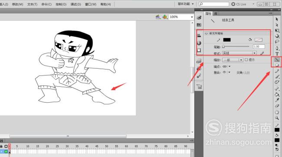The image size is (282, 157).
Task: Open the Transform panel icon
Action: [199, 50]
